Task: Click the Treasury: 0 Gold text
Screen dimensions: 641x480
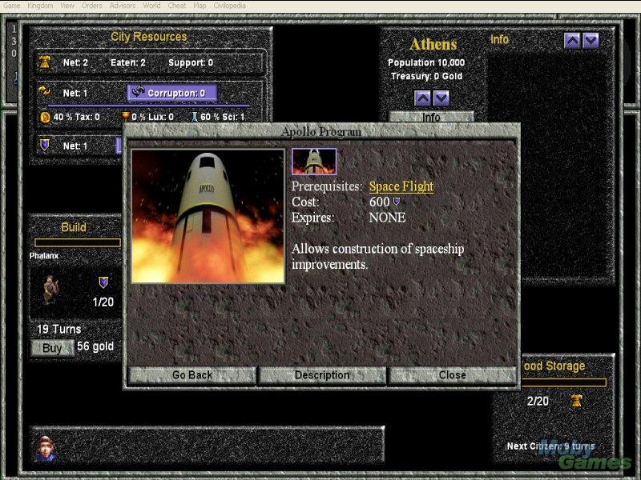Action: 426,76
